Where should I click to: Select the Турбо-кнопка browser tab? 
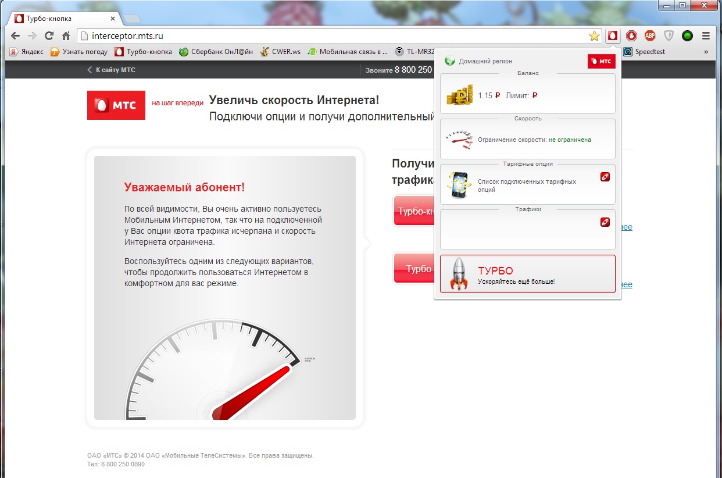[65, 19]
